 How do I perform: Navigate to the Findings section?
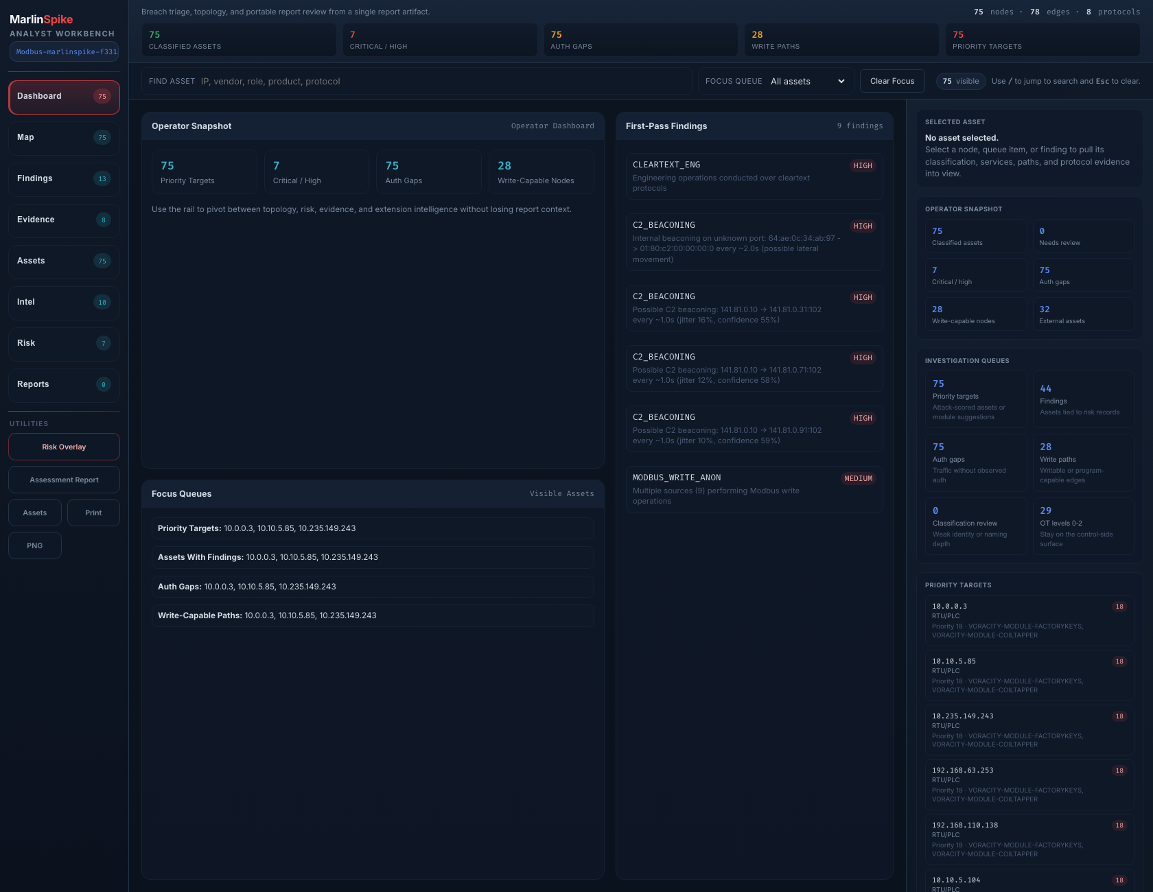click(x=64, y=178)
